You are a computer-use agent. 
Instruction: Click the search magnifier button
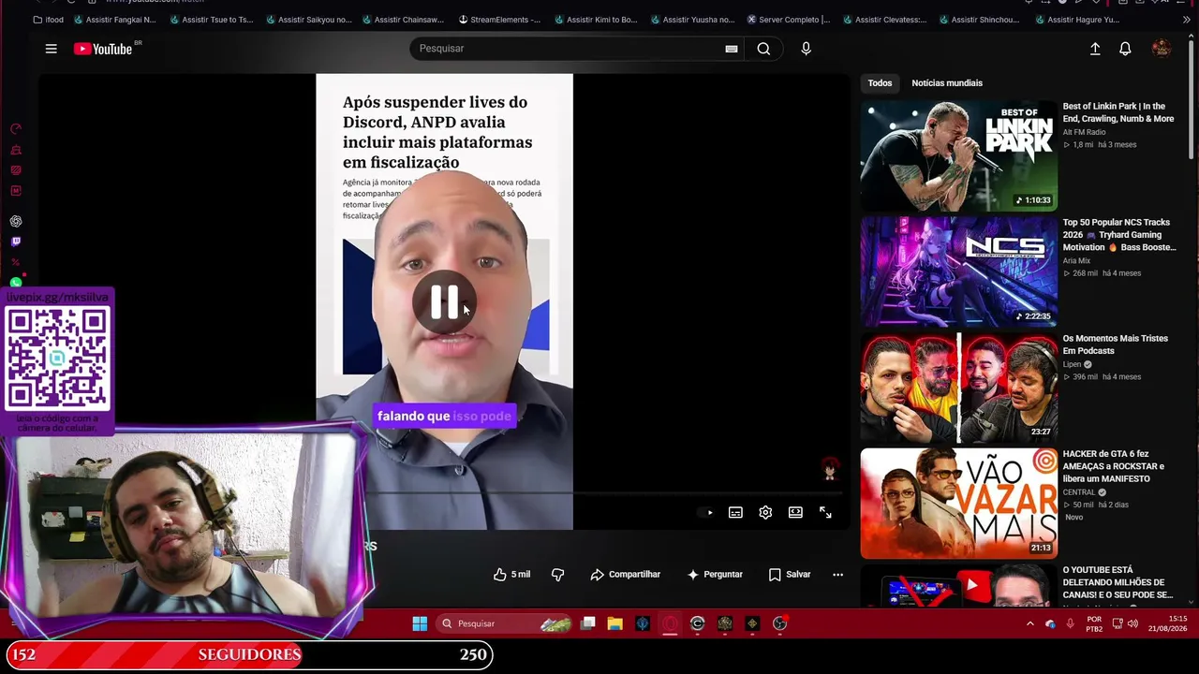tap(763, 49)
